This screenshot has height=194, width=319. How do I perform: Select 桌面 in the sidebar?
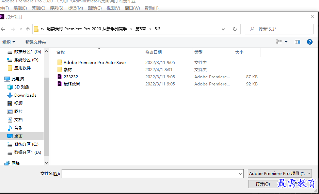click(22, 136)
